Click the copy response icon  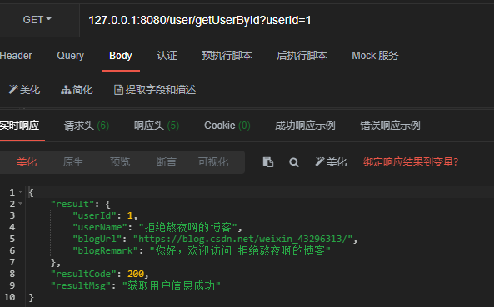coord(268,162)
